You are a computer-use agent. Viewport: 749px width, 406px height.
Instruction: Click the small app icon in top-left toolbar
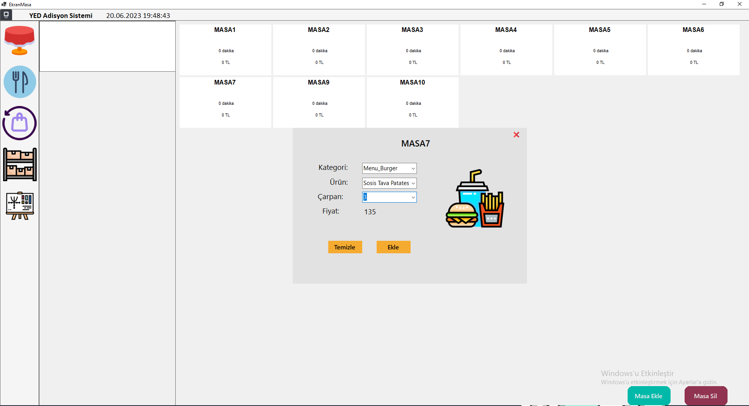(x=6, y=15)
